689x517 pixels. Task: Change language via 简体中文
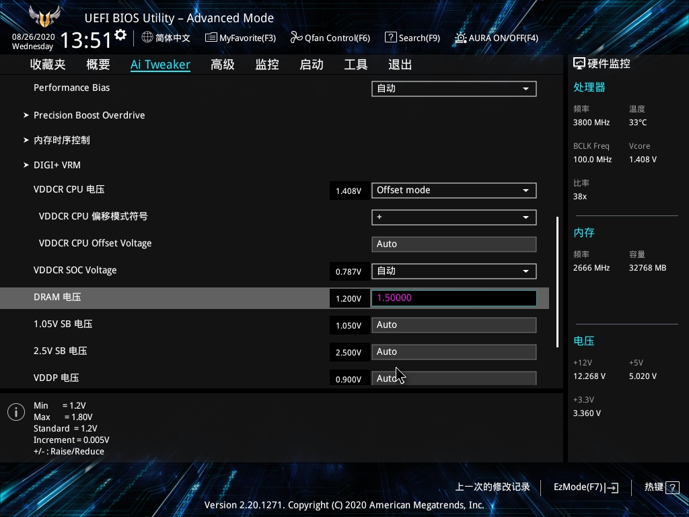[x=173, y=38]
